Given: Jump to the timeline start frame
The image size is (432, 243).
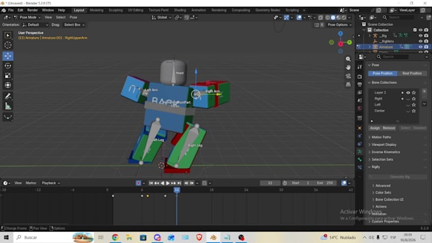Looking at the screenshot, I should click(x=151, y=183).
